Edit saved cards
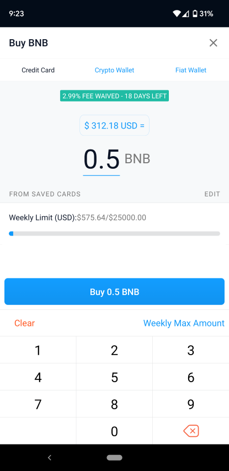The image size is (229, 471). [x=212, y=194]
